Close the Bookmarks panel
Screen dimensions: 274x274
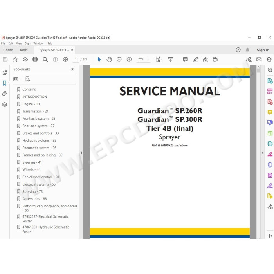click(x=72, y=69)
